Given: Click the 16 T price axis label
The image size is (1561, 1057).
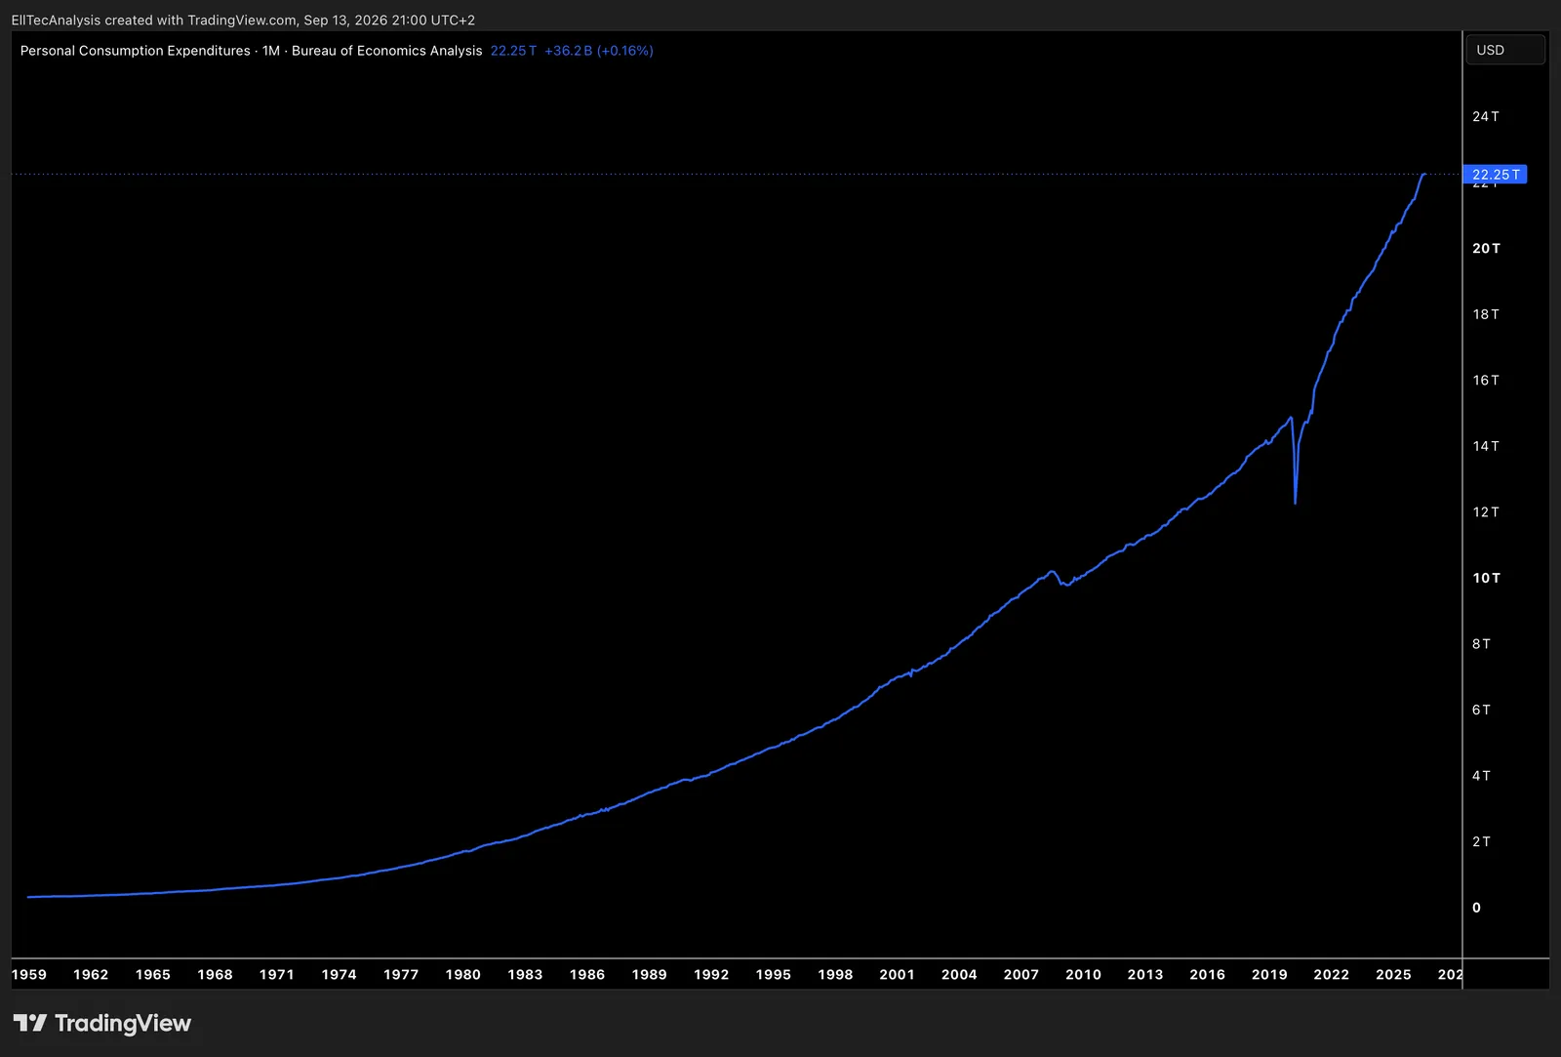Looking at the screenshot, I should click(1486, 380).
